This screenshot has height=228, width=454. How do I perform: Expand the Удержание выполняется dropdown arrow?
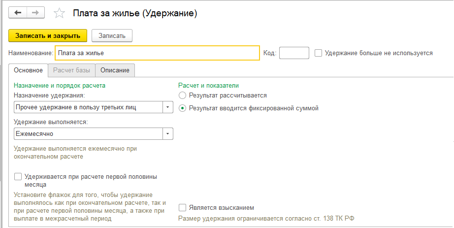click(x=167, y=134)
